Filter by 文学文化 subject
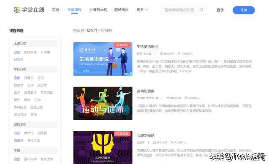This screenshot has width=269, height=164. coord(47,93)
